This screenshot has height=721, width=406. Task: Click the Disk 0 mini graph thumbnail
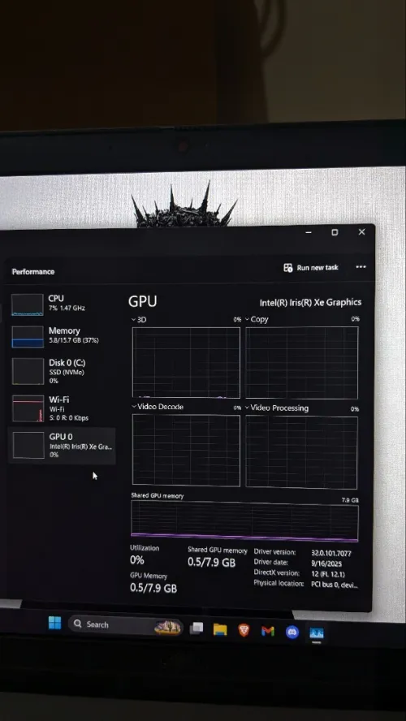(28, 372)
